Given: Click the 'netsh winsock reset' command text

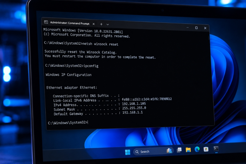Looking at the screenshot, I should click(x=100, y=44).
